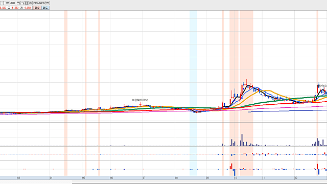Viewport: 327px width, 184px height.
Task: Click the high price value 6,340
Action: point(15,8)
